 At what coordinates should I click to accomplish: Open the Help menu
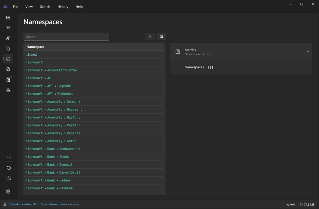pyautogui.click(x=79, y=7)
